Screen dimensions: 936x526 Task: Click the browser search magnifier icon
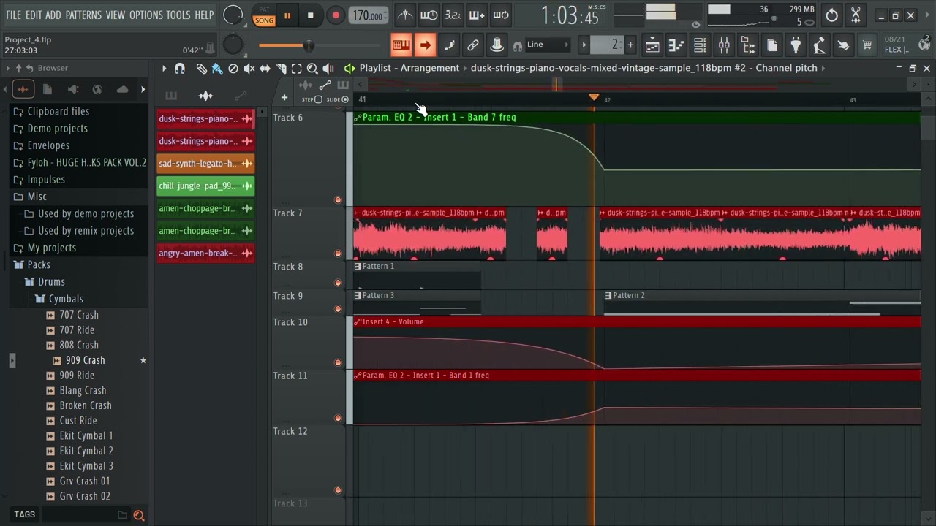139,515
